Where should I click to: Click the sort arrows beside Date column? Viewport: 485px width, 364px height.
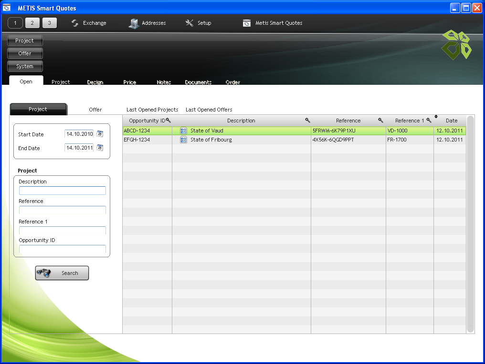[x=436, y=116]
